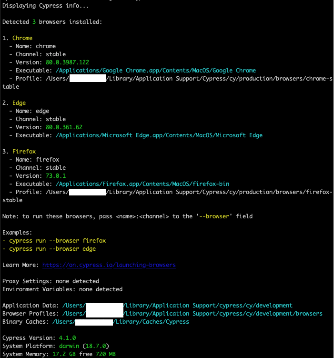Click the darwin platform value
Screen dimensions: 334x358
pyautogui.click(x=69, y=346)
